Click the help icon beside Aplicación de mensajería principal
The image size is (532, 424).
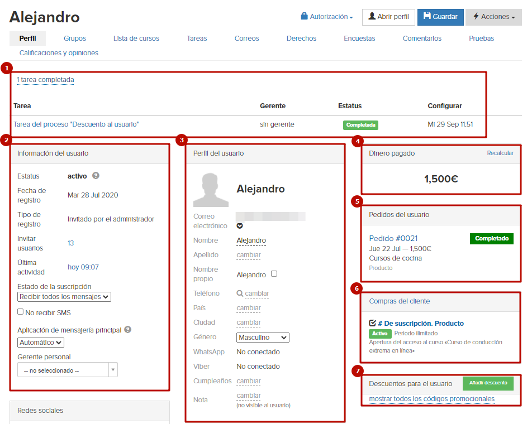click(127, 330)
